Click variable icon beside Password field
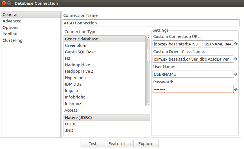Viewport: 244px width, 149px height. (x=236, y=89)
